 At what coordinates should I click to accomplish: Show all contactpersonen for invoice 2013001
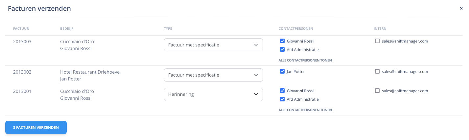coord(305,110)
